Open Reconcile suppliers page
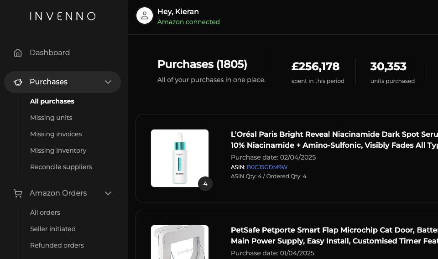438x259 pixels. coord(61,167)
